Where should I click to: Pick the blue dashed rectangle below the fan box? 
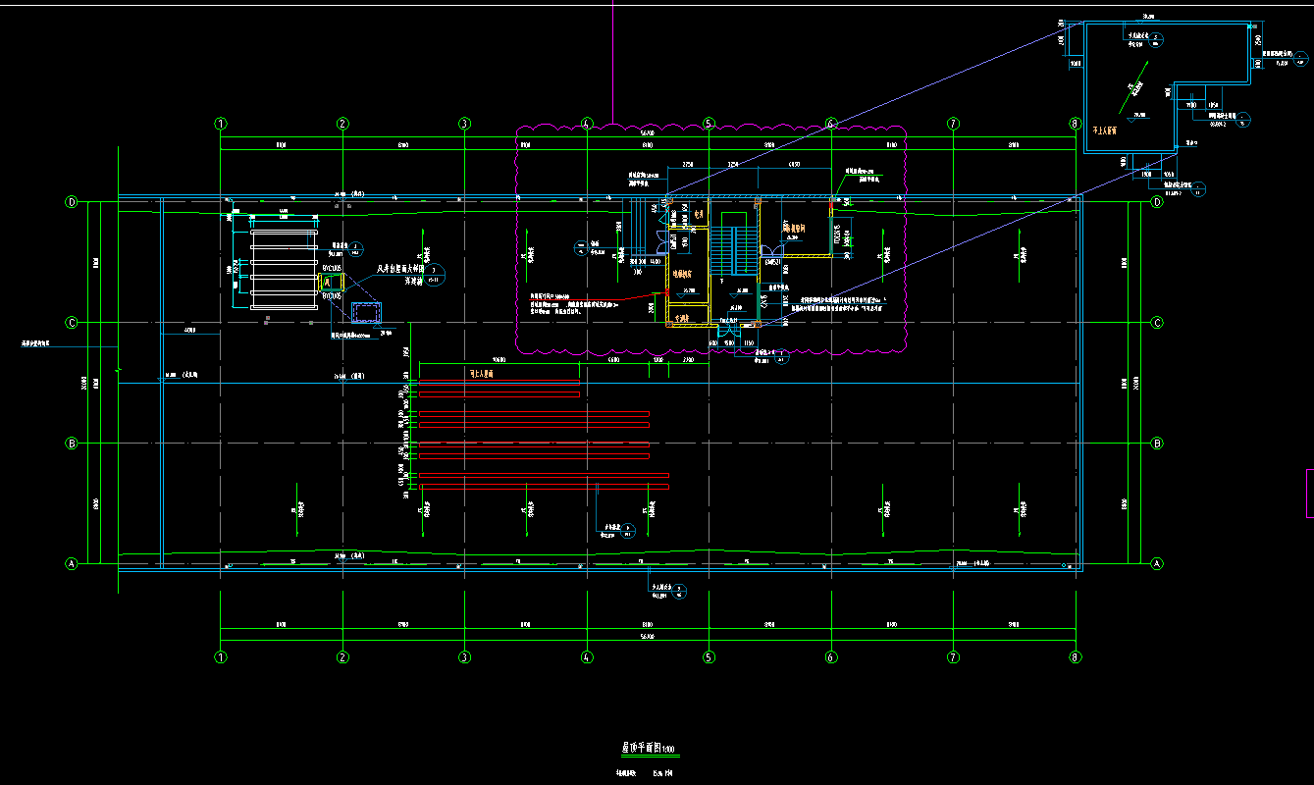[x=367, y=312]
